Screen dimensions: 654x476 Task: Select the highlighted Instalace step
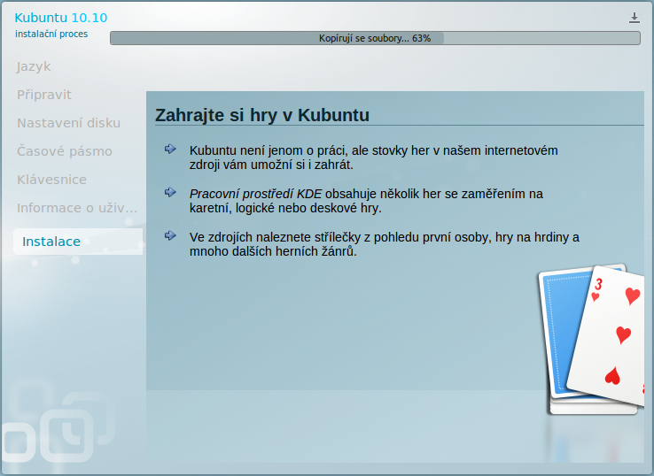pos(78,242)
